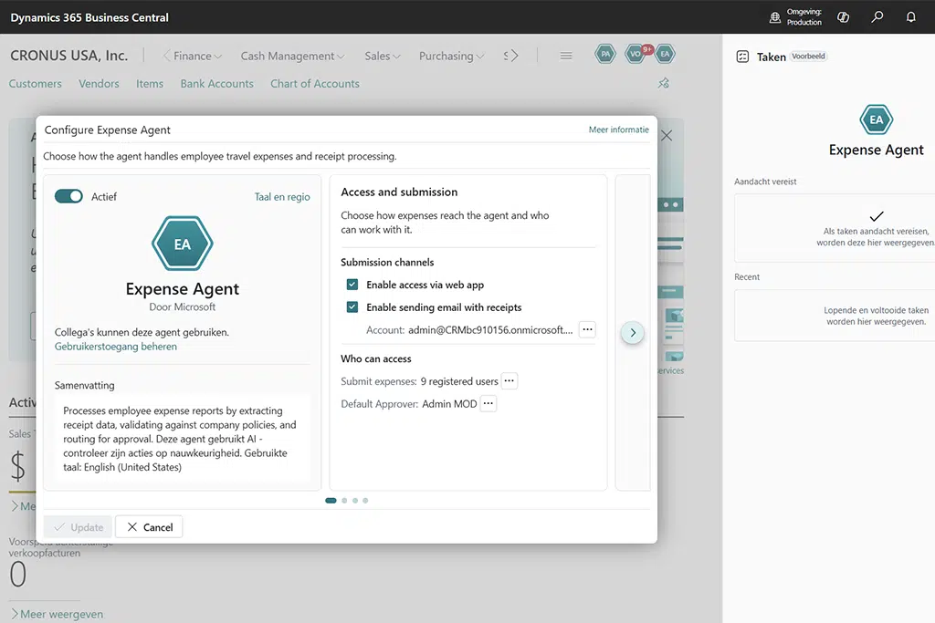Expand the Finance menu
The height and width of the screenshot is (623, 935).
click(197, 56)
